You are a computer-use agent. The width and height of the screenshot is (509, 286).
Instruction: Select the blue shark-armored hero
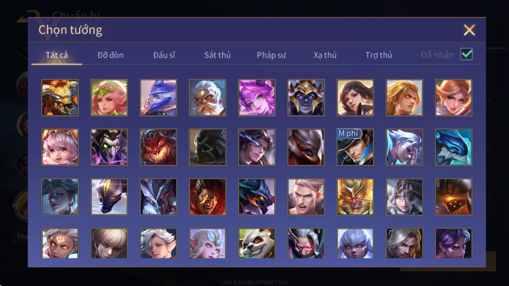[453, 147]
